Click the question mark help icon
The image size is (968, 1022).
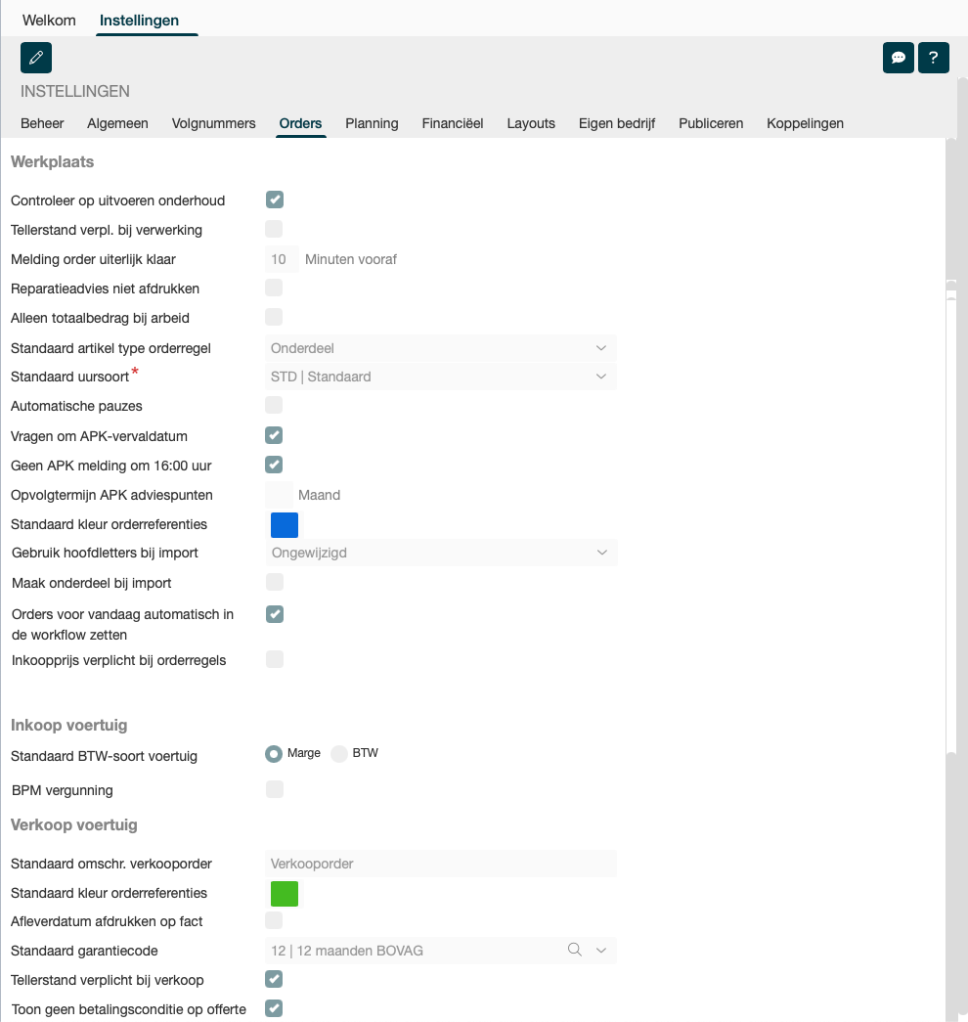(933, 58)
